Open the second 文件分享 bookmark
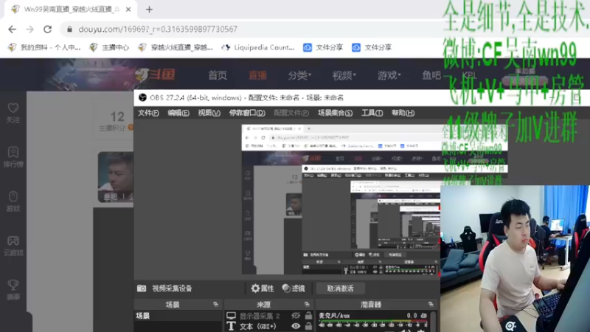 tap(372, 47)
